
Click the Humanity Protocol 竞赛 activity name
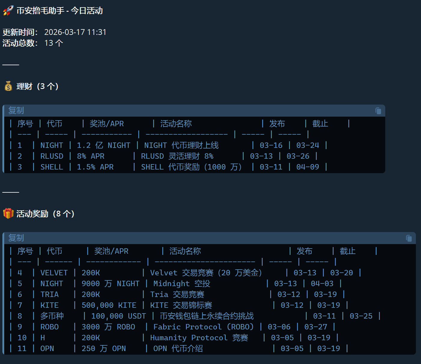(199, 338)
